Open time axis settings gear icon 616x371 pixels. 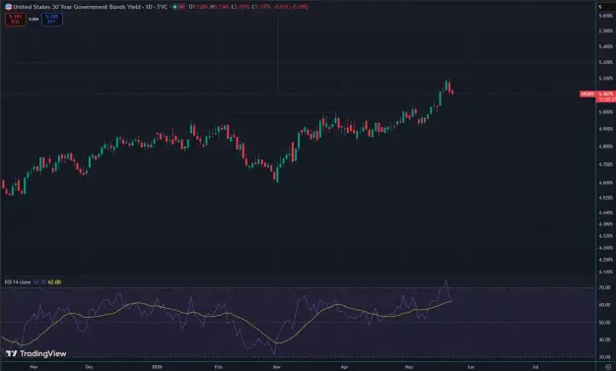(608, 367)
